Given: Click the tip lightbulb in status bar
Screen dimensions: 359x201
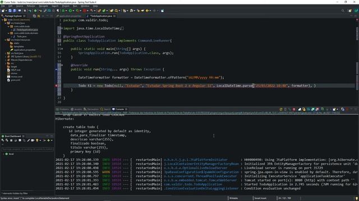Looking at the screenshot, I should [356, 198].
